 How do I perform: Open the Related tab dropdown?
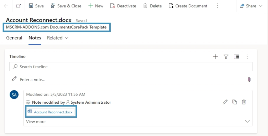coord(58,38)
